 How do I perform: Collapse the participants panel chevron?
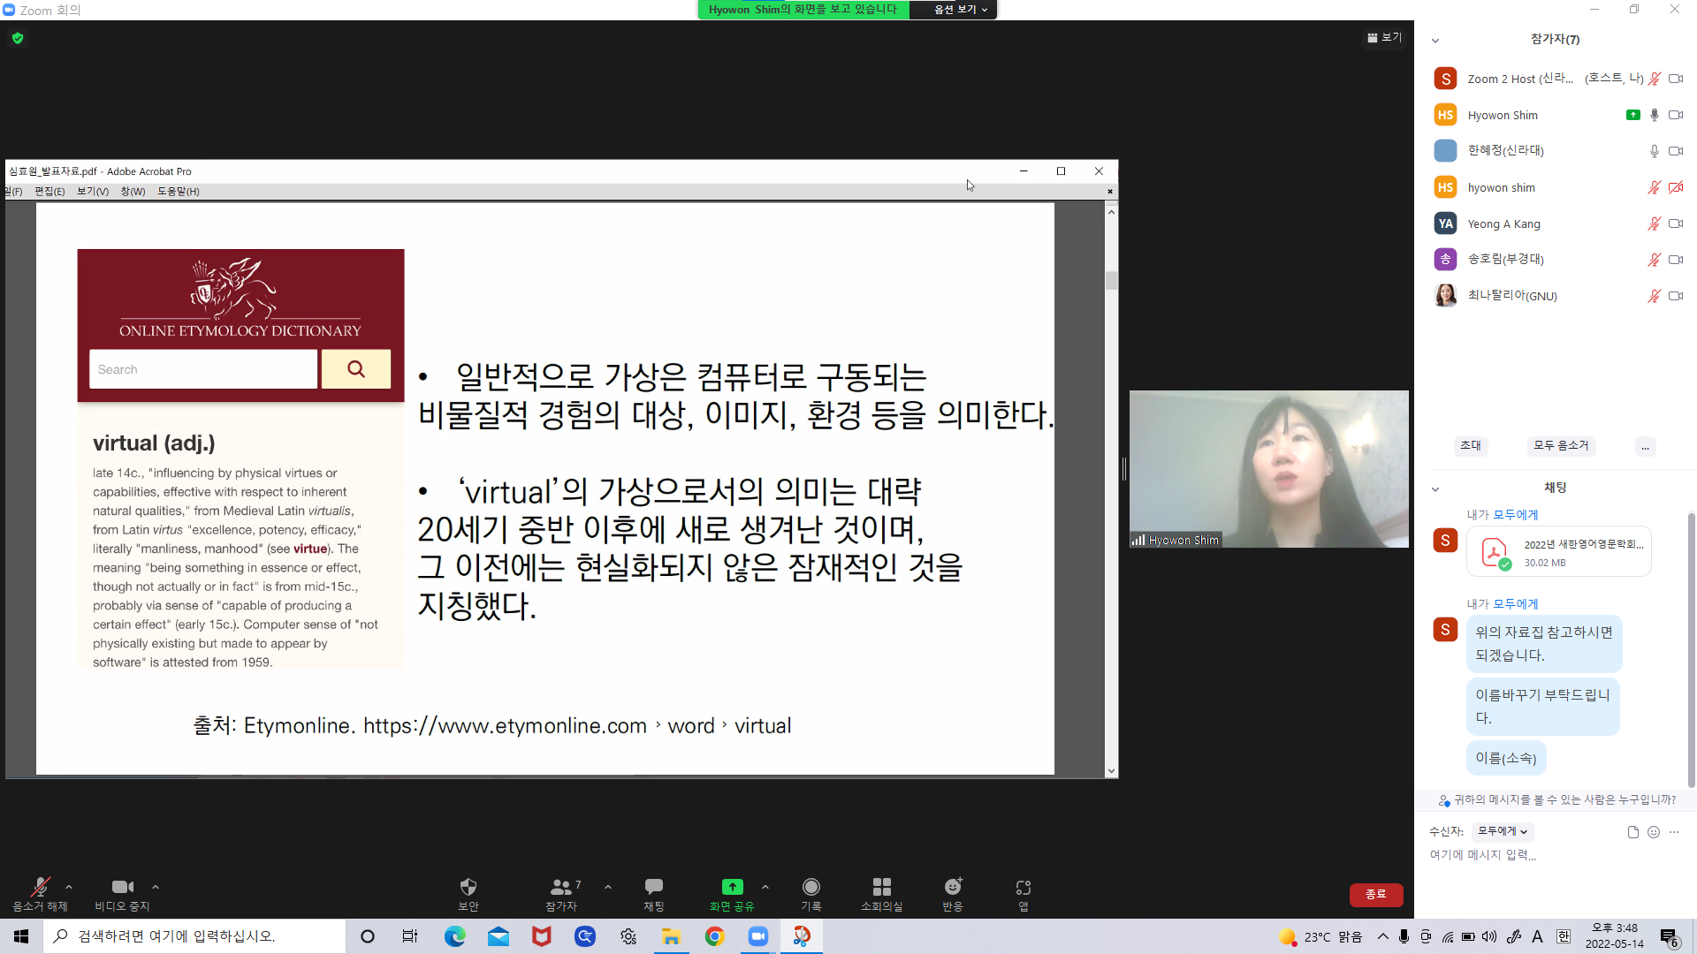1435,41
